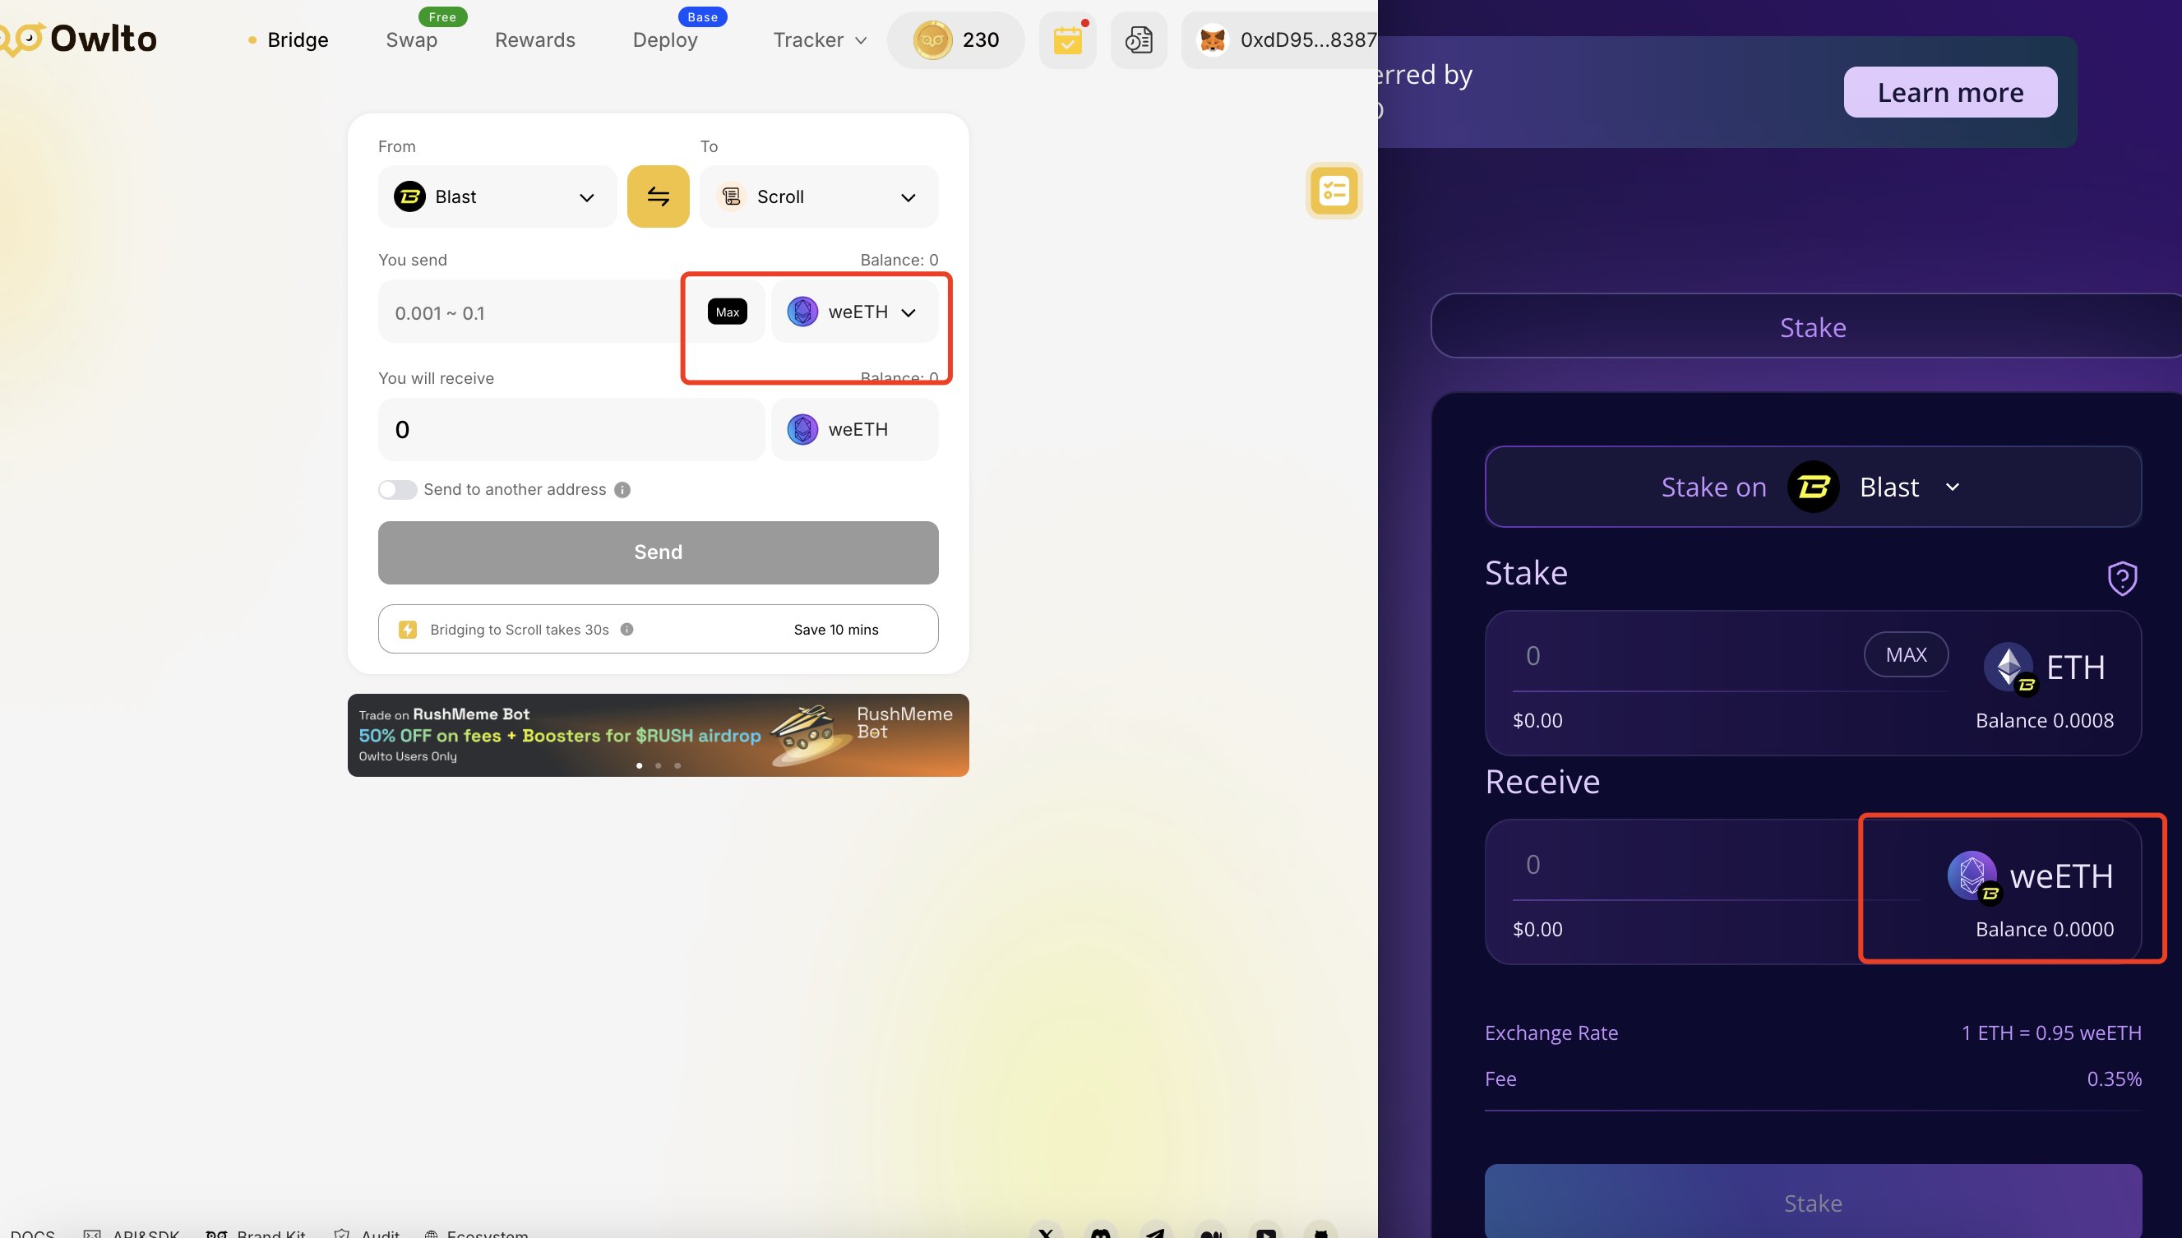Click the yellow checklist task icon
The height and width of the screenshot is (1238, 2182).
tap(1334, 191)
